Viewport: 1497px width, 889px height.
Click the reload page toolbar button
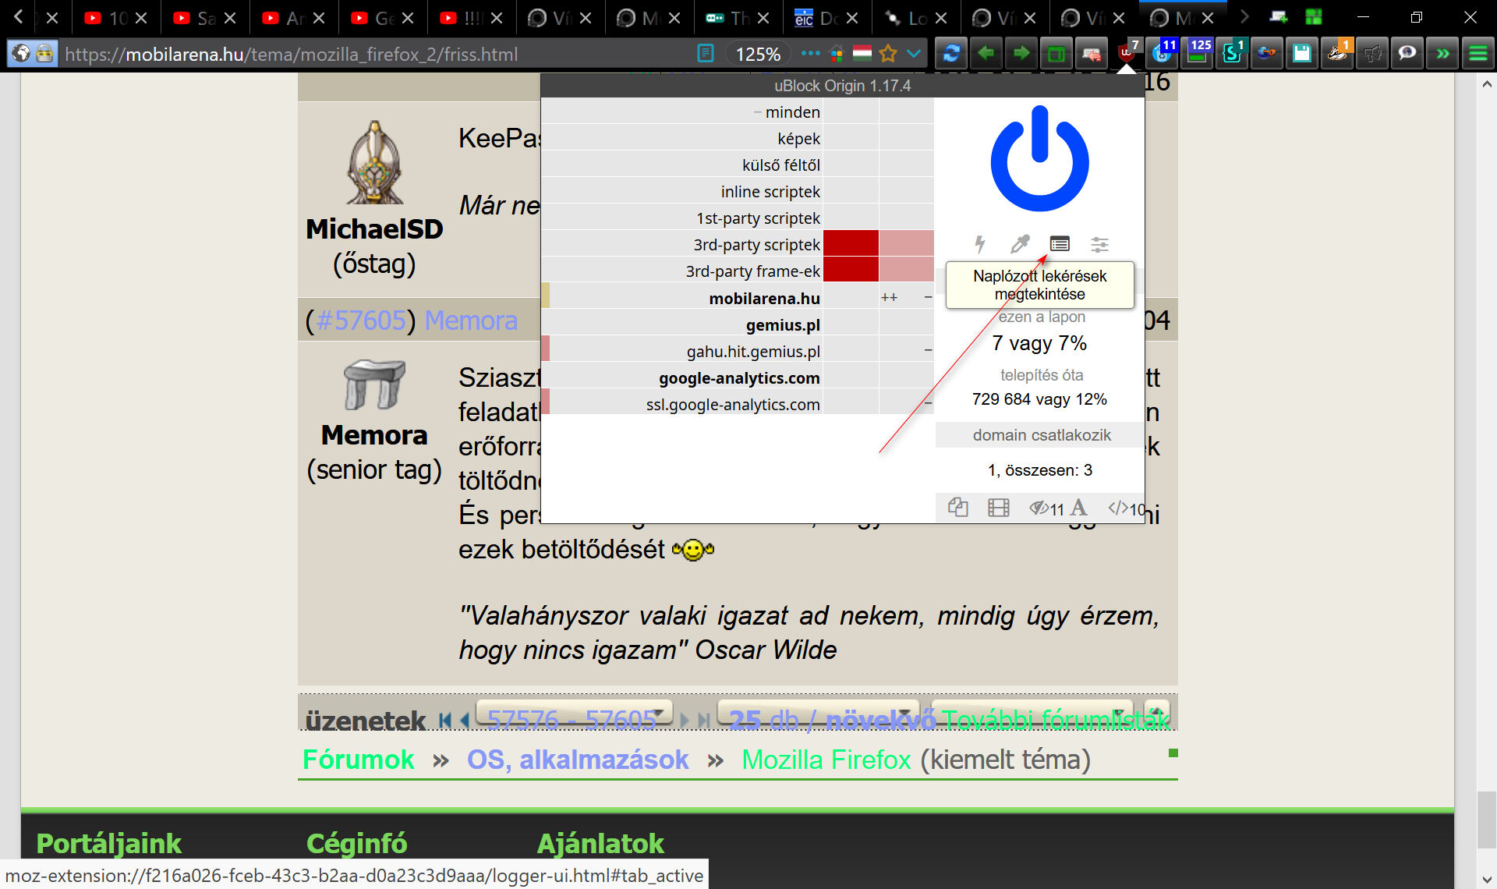951,54
